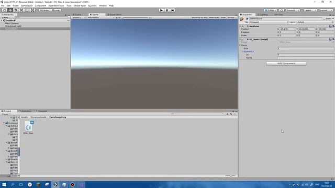Open the Window menu
Image resolution: width=335 pixels, height=188 pixels.
(x=103, y=6)
